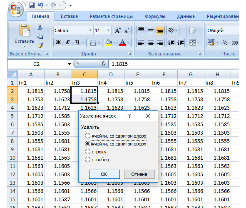
Task: Apply italic formatting with К button
Action: (x=68, y=42)
